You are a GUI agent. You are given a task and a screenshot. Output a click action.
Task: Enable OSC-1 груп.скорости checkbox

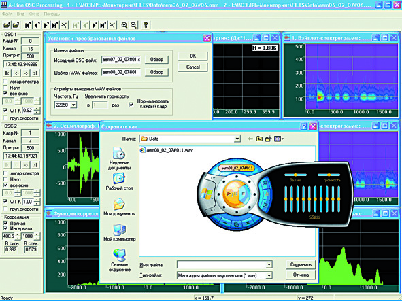[x=5, y=118]
